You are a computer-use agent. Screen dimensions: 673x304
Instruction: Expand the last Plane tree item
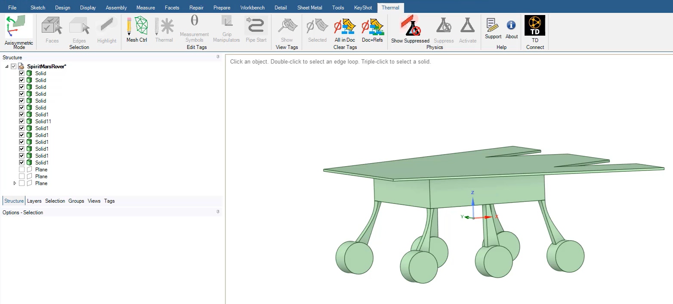point(15,183)
